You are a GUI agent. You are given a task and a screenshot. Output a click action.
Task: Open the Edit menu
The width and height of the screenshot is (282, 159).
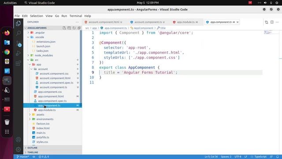click(x=25, y=16)
